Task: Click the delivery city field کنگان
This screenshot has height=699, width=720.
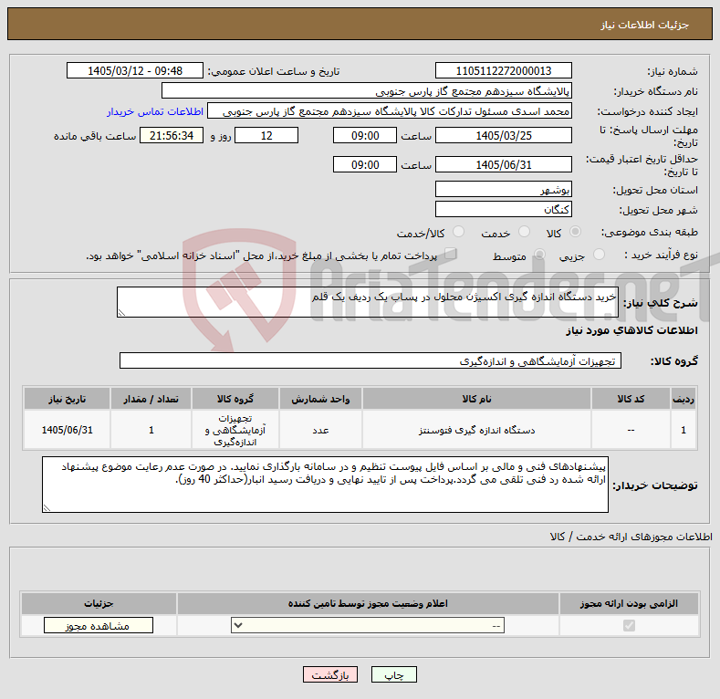Action: (503, 209)
